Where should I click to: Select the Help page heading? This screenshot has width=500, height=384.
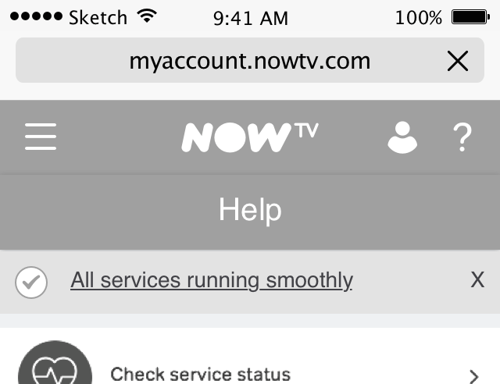click(x=250, y=209)
